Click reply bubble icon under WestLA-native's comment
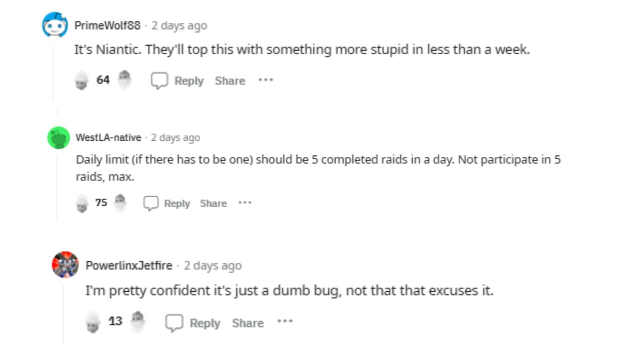This screenshot has height=360, width=641. [151, 203]
